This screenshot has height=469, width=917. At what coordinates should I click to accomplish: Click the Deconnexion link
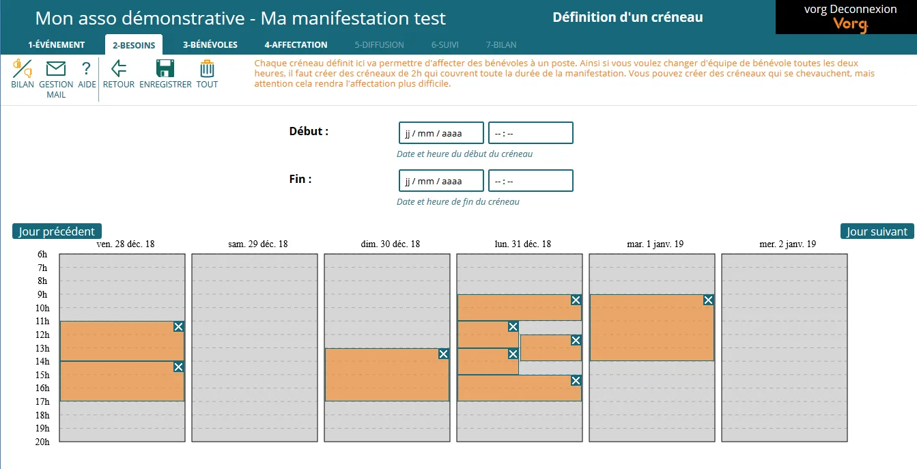pos(863,10)
